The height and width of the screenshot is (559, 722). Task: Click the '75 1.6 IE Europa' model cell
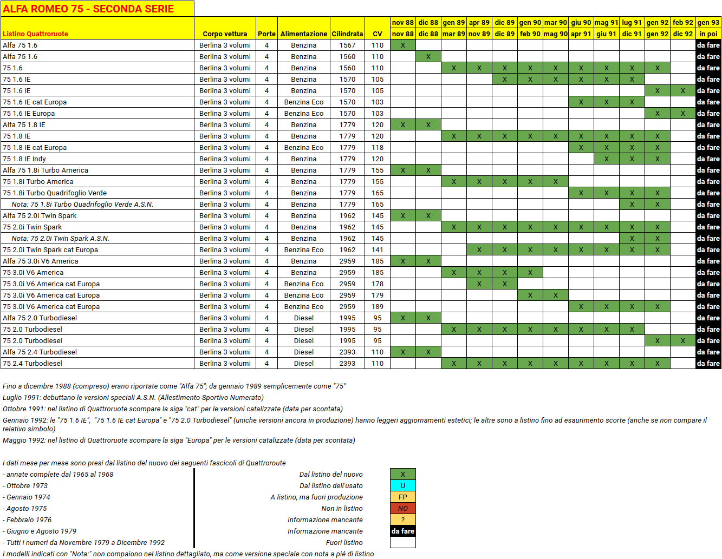click(97, 113)
